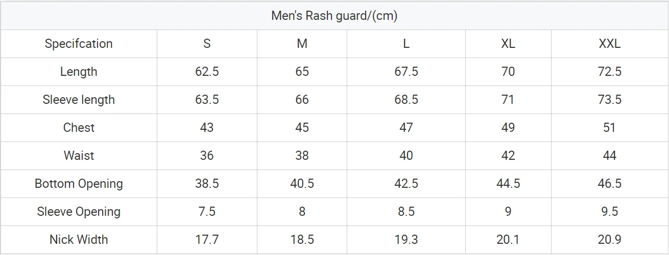Click the XXL size column header
This screenshot has width=669, height=255.
point(609,44)
